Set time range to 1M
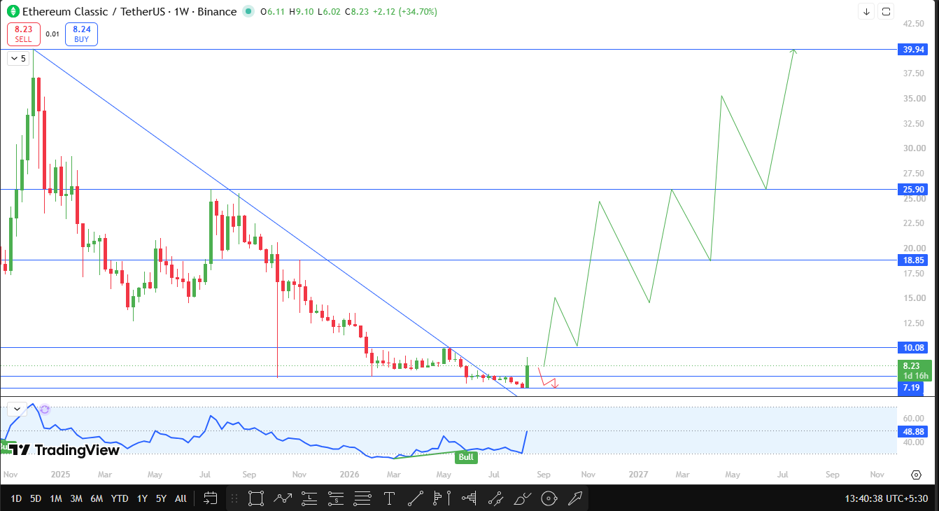939x511 pixels. coord(56,498)
